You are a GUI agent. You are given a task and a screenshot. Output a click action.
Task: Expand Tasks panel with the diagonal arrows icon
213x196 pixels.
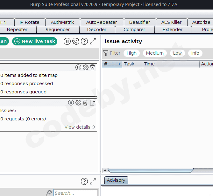pyautogui.click(x=93, y=41)
